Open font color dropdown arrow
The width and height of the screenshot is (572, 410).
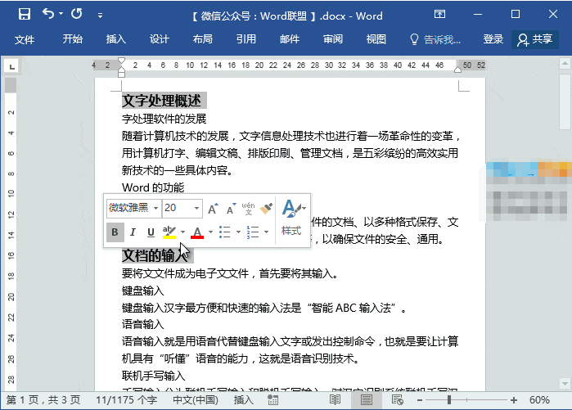tap(210, 232)
